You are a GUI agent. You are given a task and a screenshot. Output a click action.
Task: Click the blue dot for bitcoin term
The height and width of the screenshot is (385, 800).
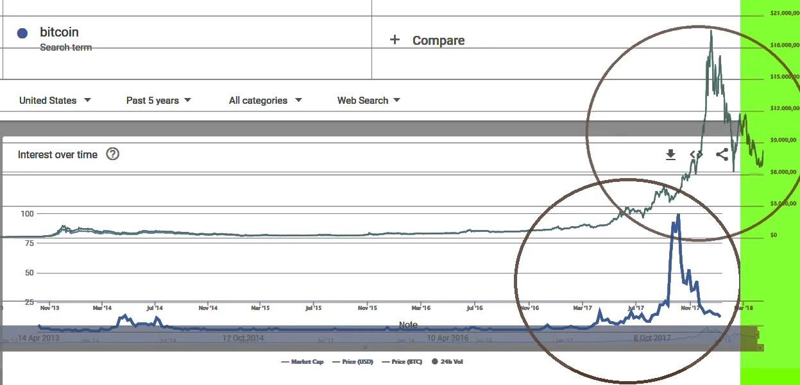pyautogui.click(x=22, y=33)
